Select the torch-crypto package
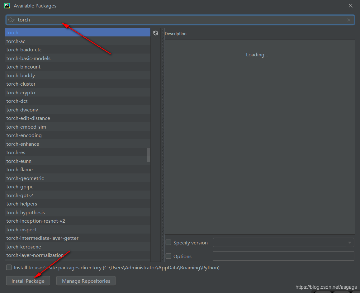360x293 pixels. tap(78, 92)
